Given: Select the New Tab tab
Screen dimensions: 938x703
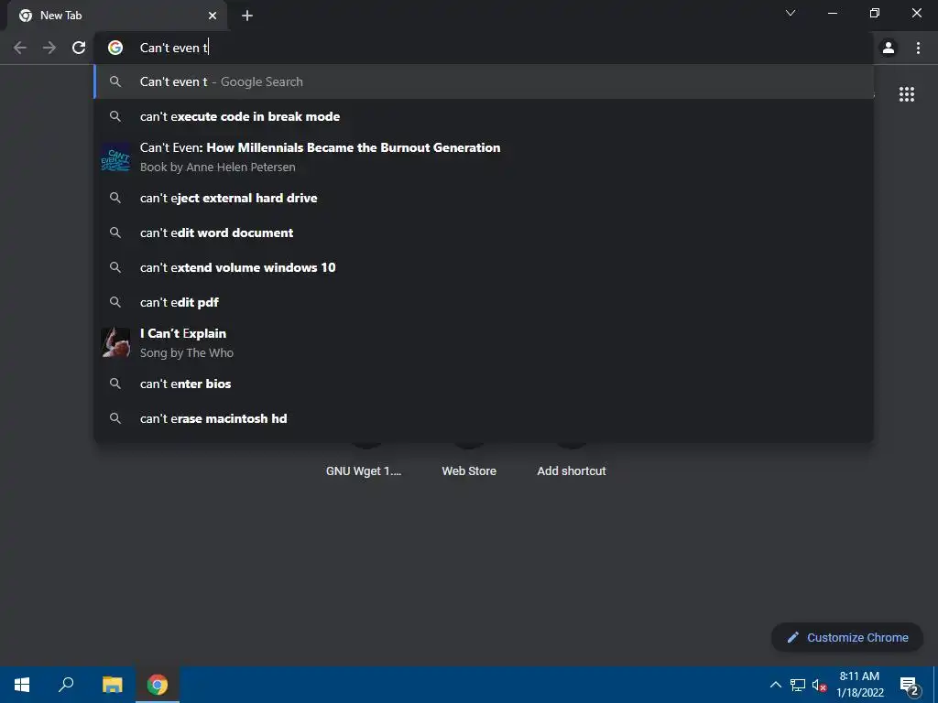Looking at the screenshot, I should click(116, 16).
